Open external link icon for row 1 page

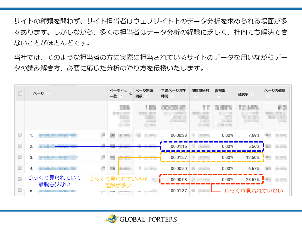(x=103, y=136)
